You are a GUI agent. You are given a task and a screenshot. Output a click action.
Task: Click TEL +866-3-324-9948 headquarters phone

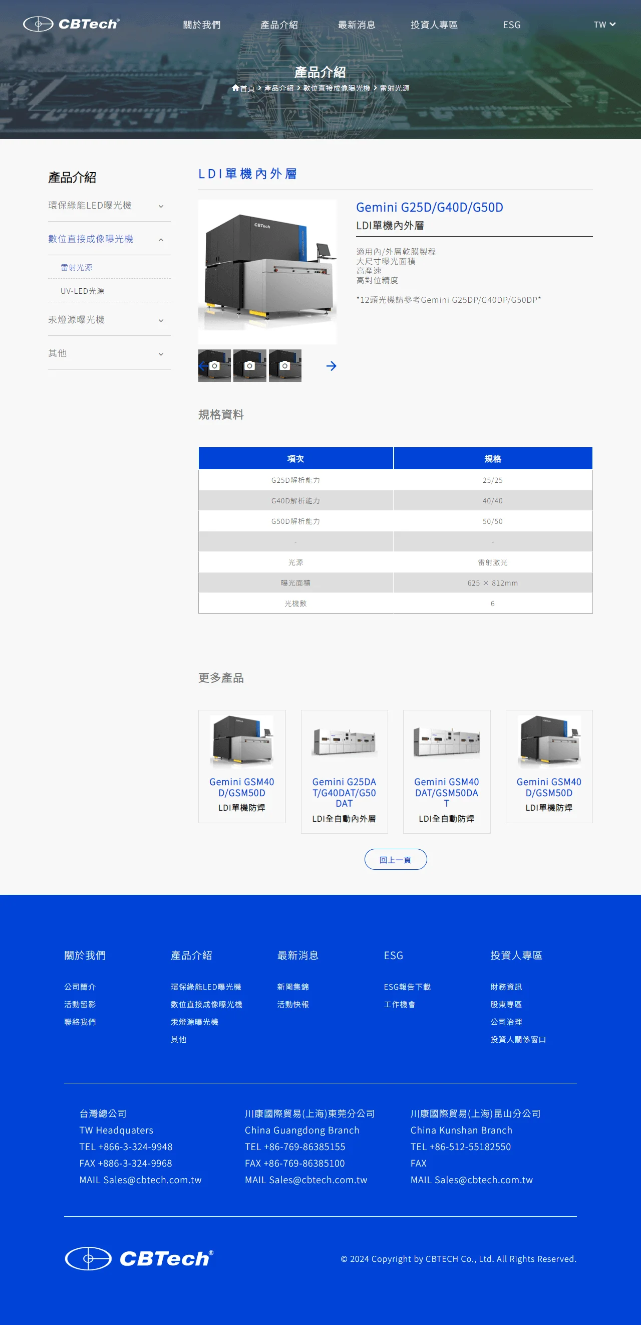[126, 1147]
